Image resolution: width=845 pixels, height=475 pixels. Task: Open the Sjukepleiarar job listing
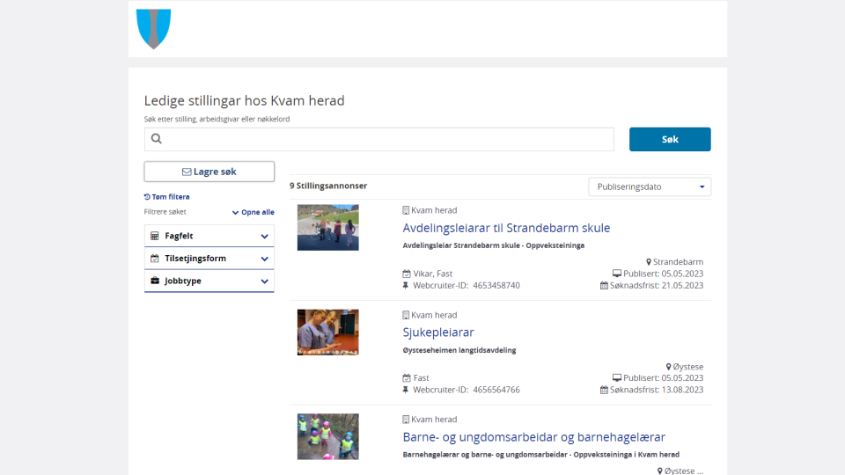pyautogui.click(x=438, y=332)
